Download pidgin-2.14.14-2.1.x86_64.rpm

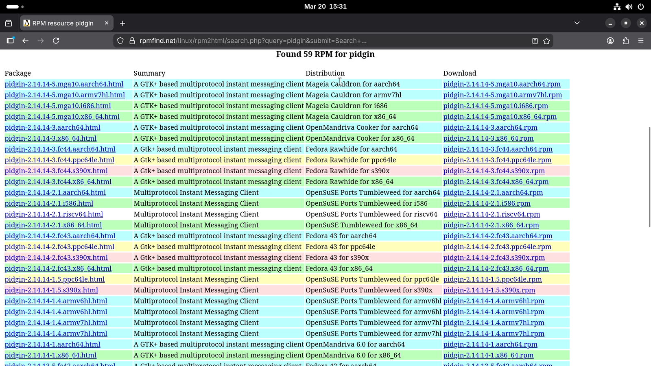(491, 225)
